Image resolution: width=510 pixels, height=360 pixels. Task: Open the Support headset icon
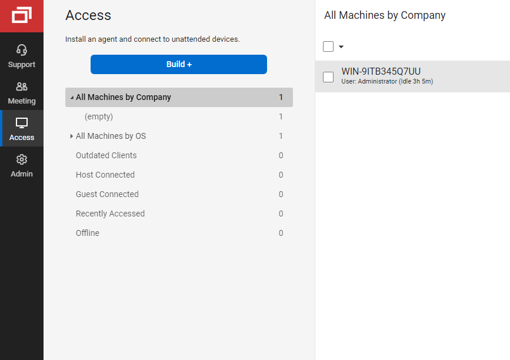(22, 50)
